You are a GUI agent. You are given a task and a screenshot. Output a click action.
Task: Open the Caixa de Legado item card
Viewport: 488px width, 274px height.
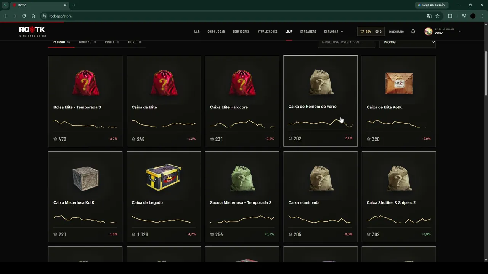[164, 197]
